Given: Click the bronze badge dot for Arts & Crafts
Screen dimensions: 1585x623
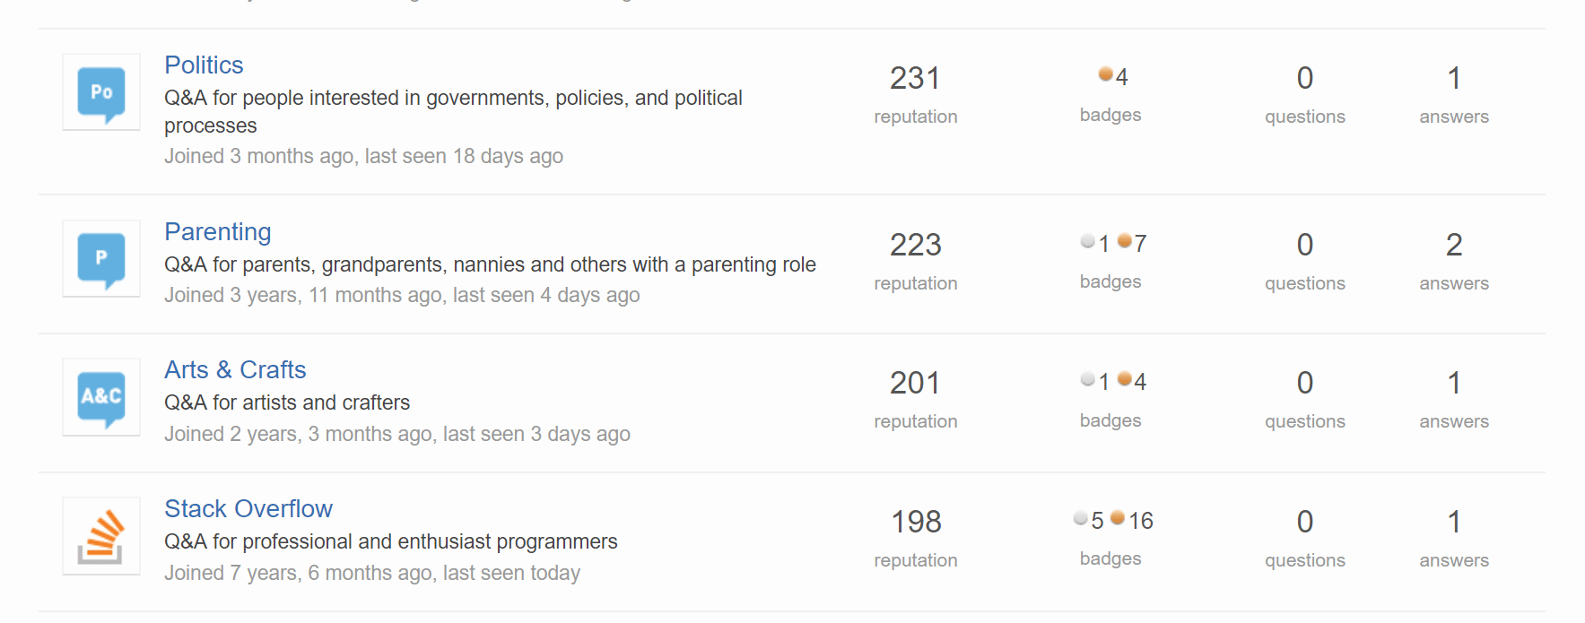Looking at the screenshot, I should pyautogui.click(x=1124, y=379).
